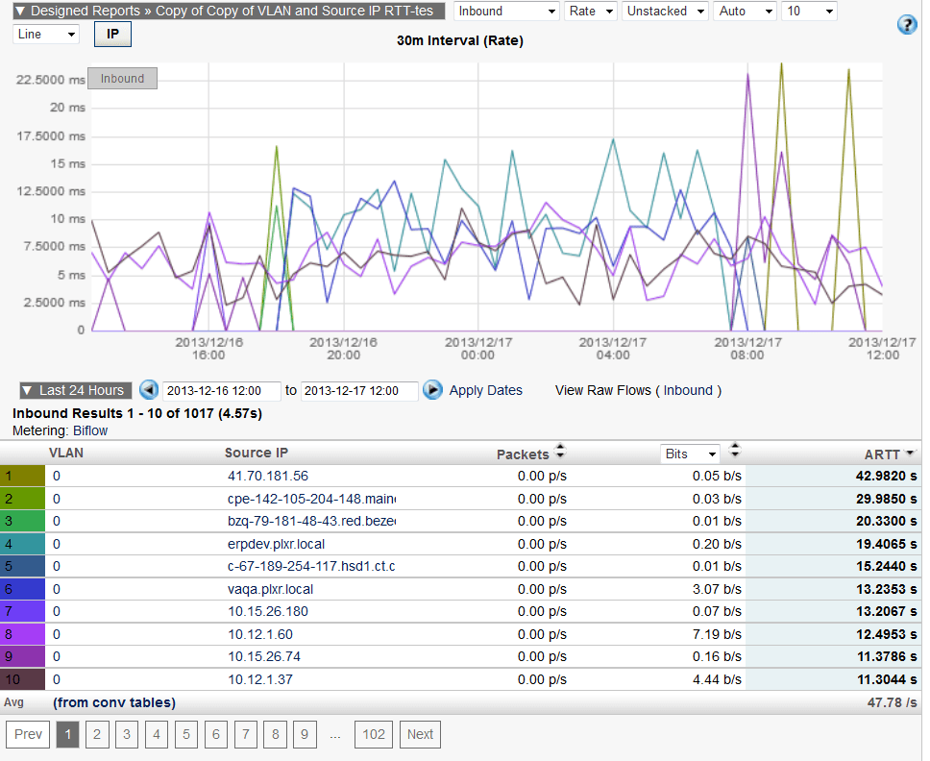The image size is (930, 761).
Task: Toggle the IP button
Action: 112,34
